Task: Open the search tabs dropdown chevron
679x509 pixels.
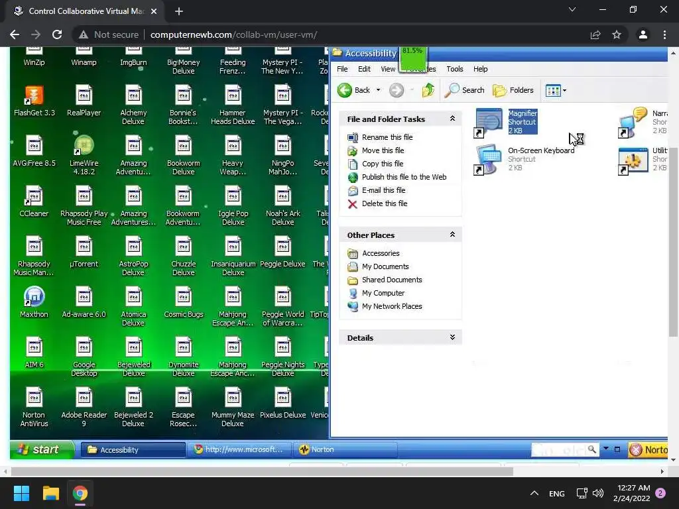Action: pyautogui.click(x=572, y=9)
